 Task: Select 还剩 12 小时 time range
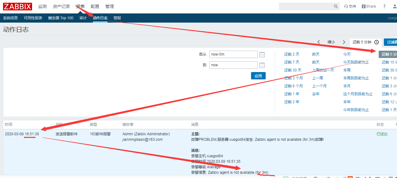[389, 102]
